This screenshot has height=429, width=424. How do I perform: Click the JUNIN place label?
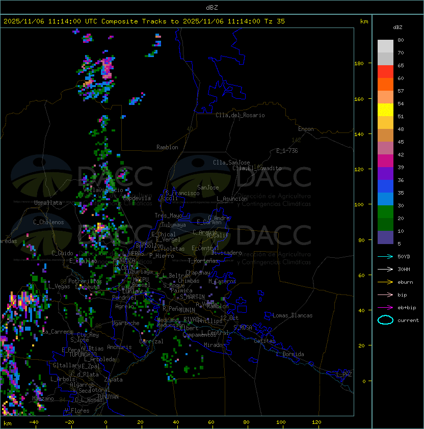tap(187, 310)
